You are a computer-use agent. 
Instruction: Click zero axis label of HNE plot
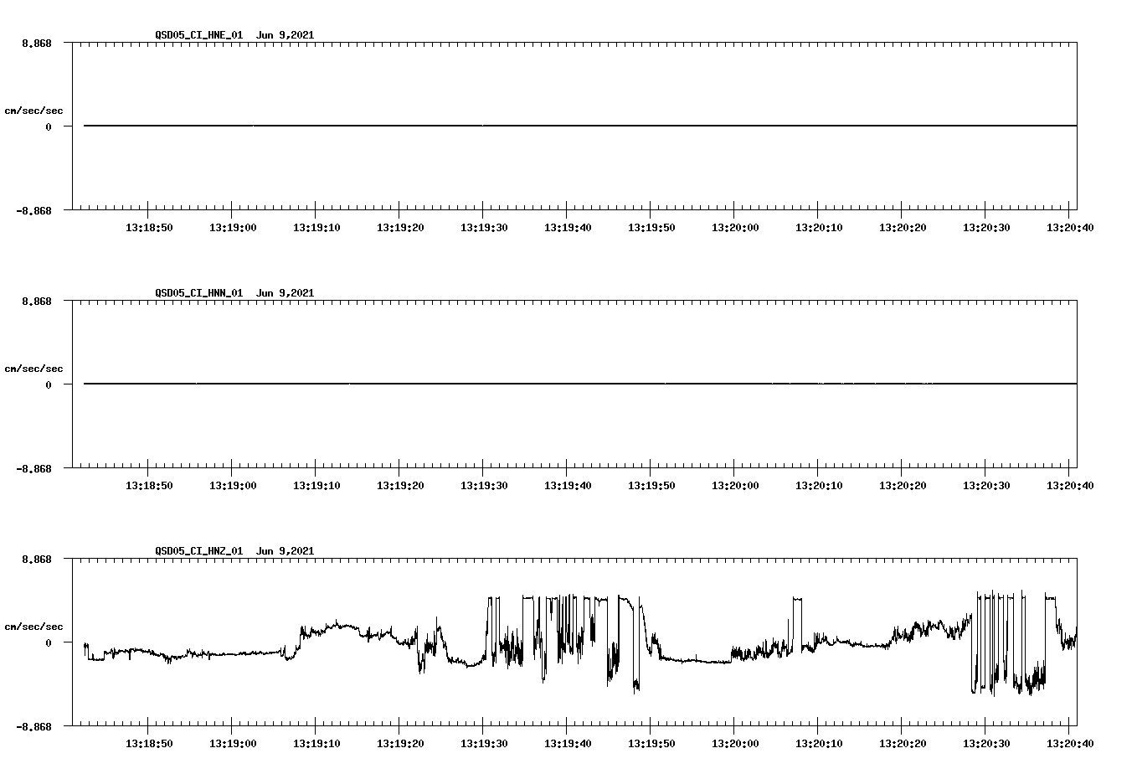[49, 127]
